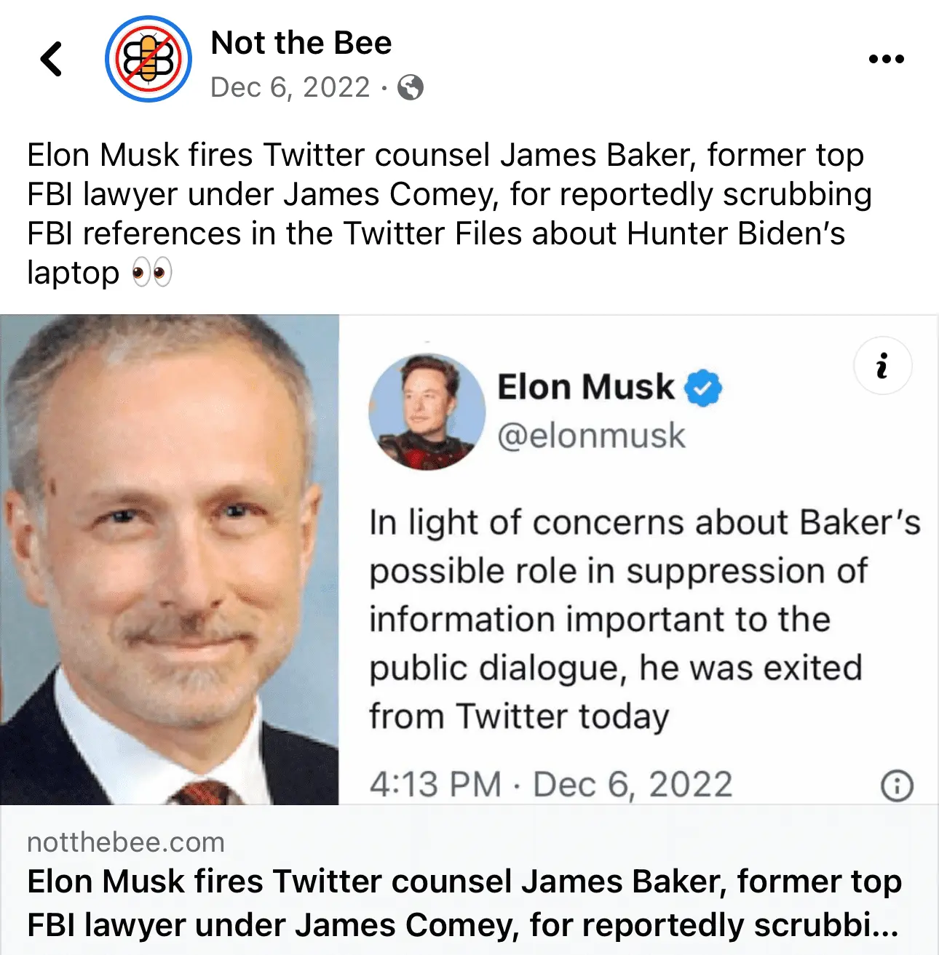
Task: Open the James Baker photo
Action: [x=170, y=560]
